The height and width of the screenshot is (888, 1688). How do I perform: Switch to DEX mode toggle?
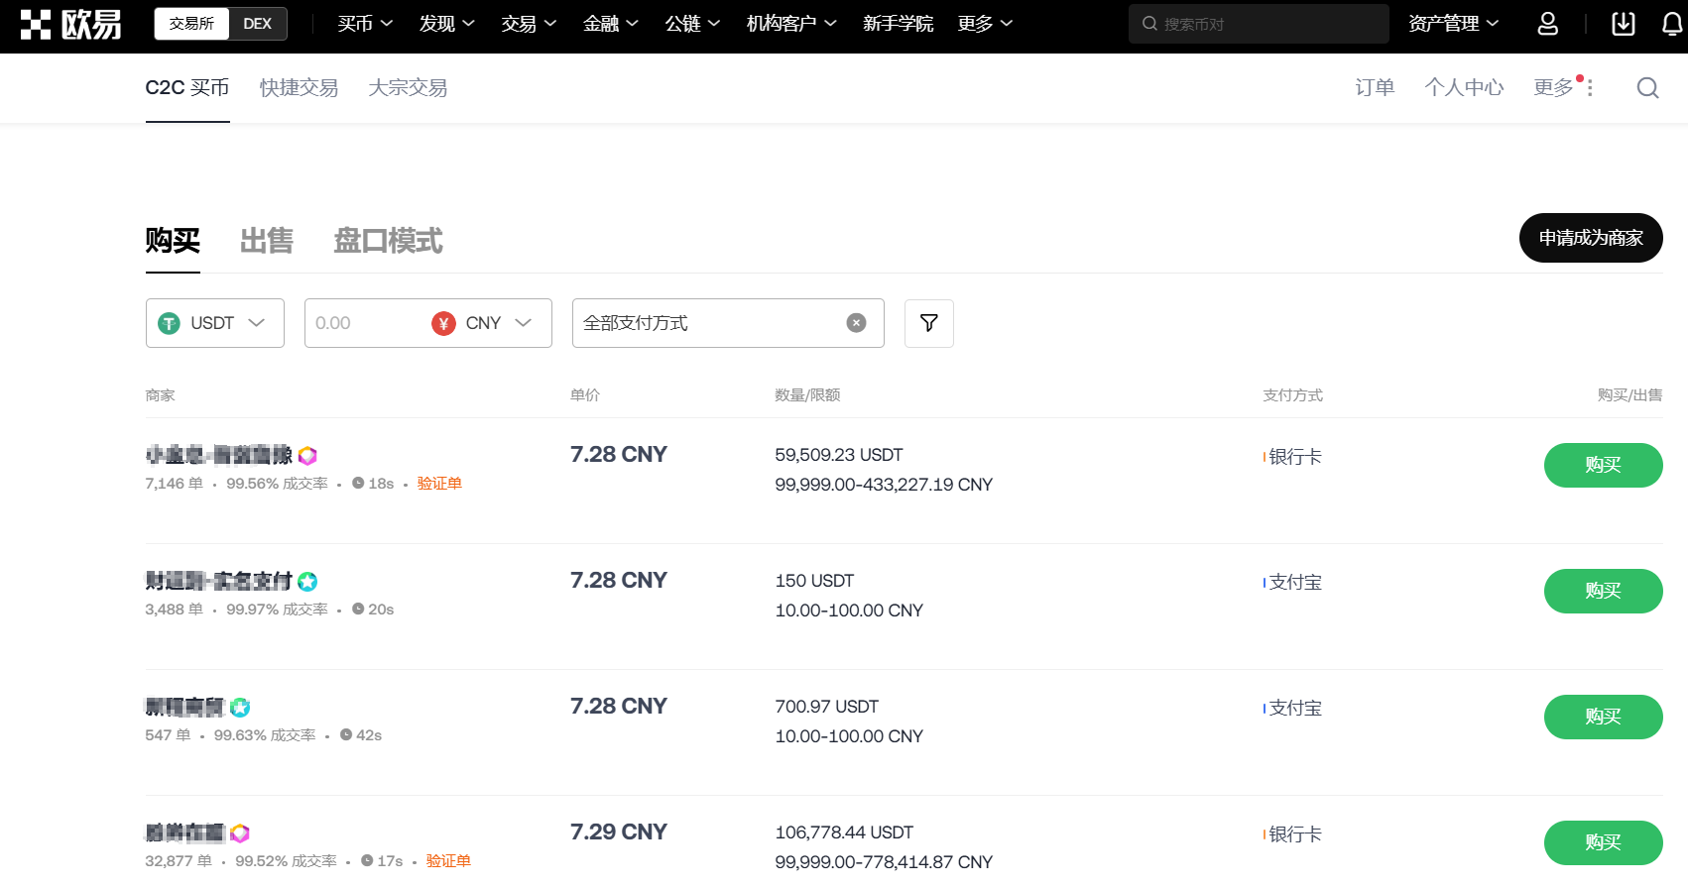[x=258, y=24]
